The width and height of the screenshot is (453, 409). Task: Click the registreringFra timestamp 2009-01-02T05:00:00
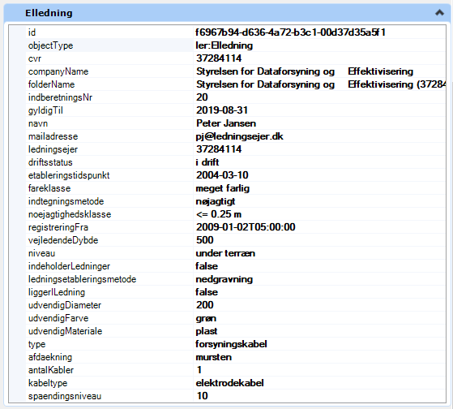pos(246,227)
